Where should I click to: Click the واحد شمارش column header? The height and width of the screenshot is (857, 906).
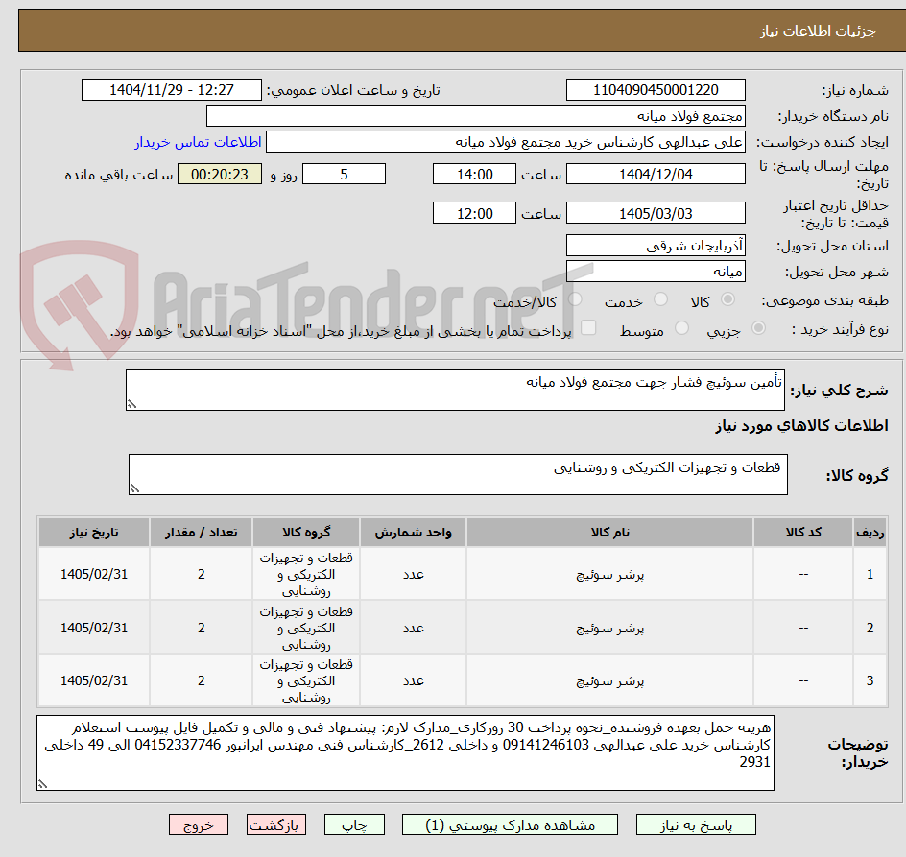[x=413, y=533]
